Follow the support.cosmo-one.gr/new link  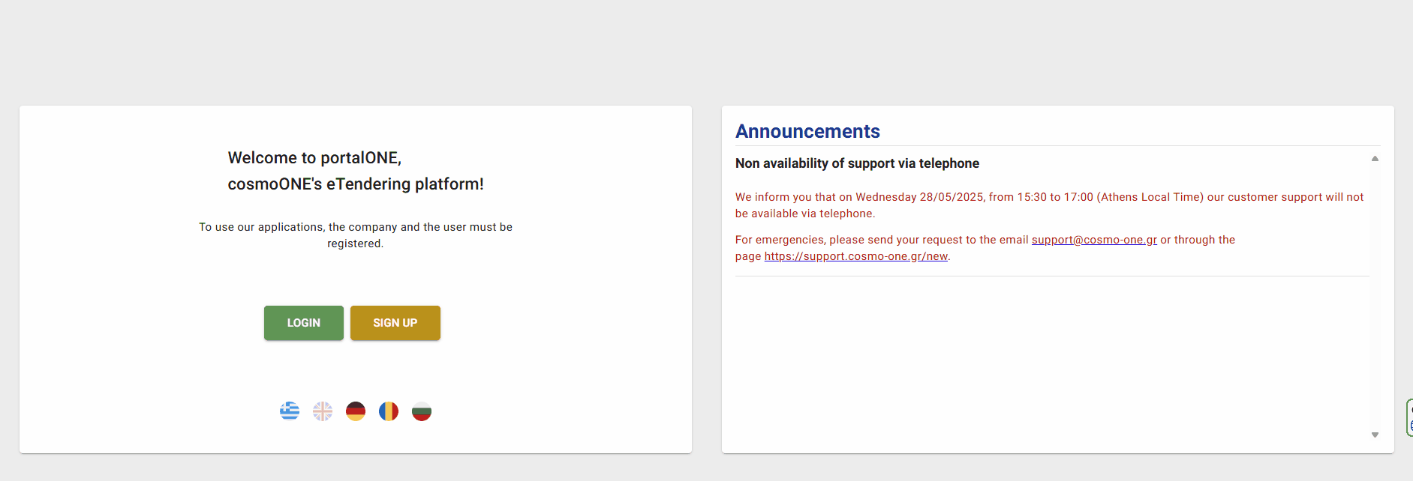click(856, 256)
